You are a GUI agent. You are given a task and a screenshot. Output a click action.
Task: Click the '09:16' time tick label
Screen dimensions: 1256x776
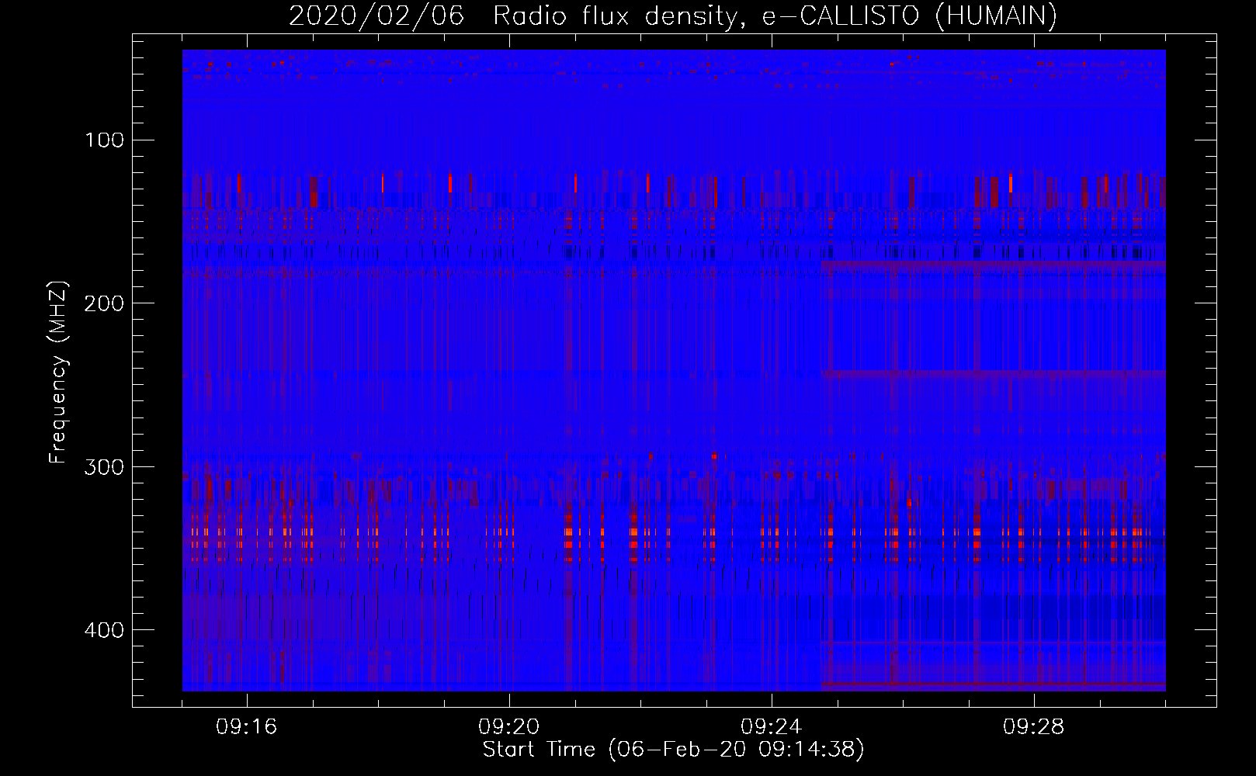[247, 727]
